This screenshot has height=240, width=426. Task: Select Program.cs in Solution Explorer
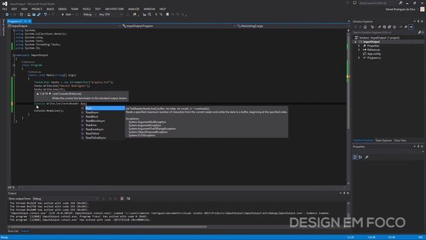click(374, 58)
